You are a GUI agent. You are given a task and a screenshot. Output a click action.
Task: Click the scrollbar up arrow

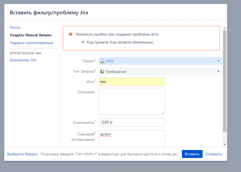point(225,28)
